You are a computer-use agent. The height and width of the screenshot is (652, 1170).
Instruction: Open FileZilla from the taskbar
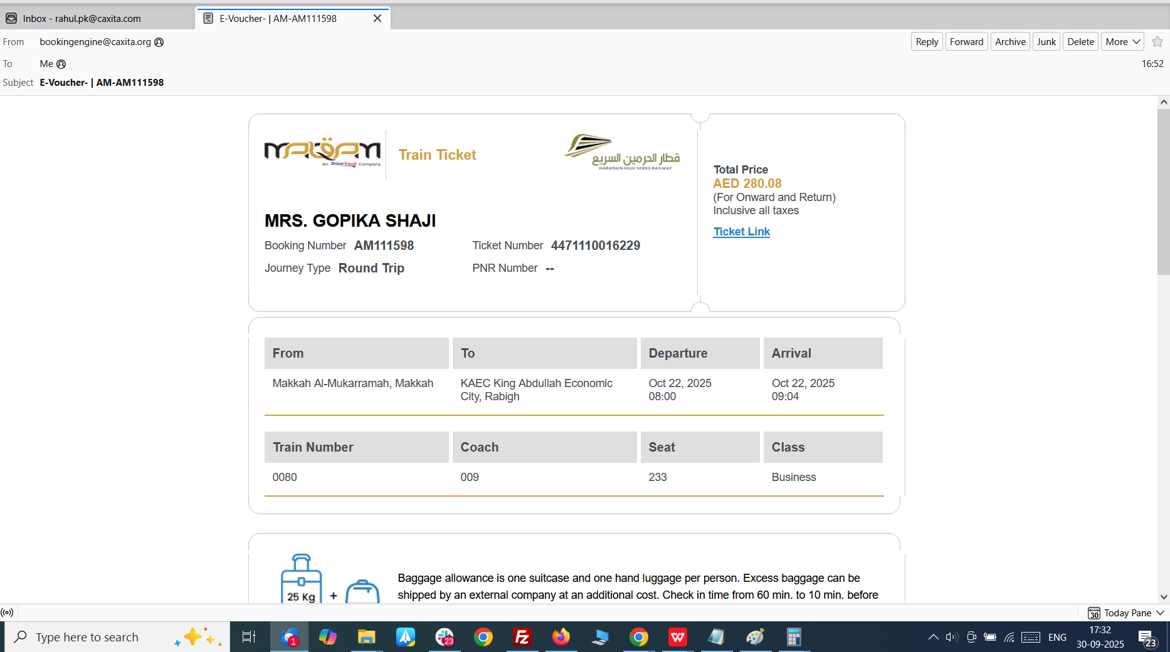pos(522,637)
